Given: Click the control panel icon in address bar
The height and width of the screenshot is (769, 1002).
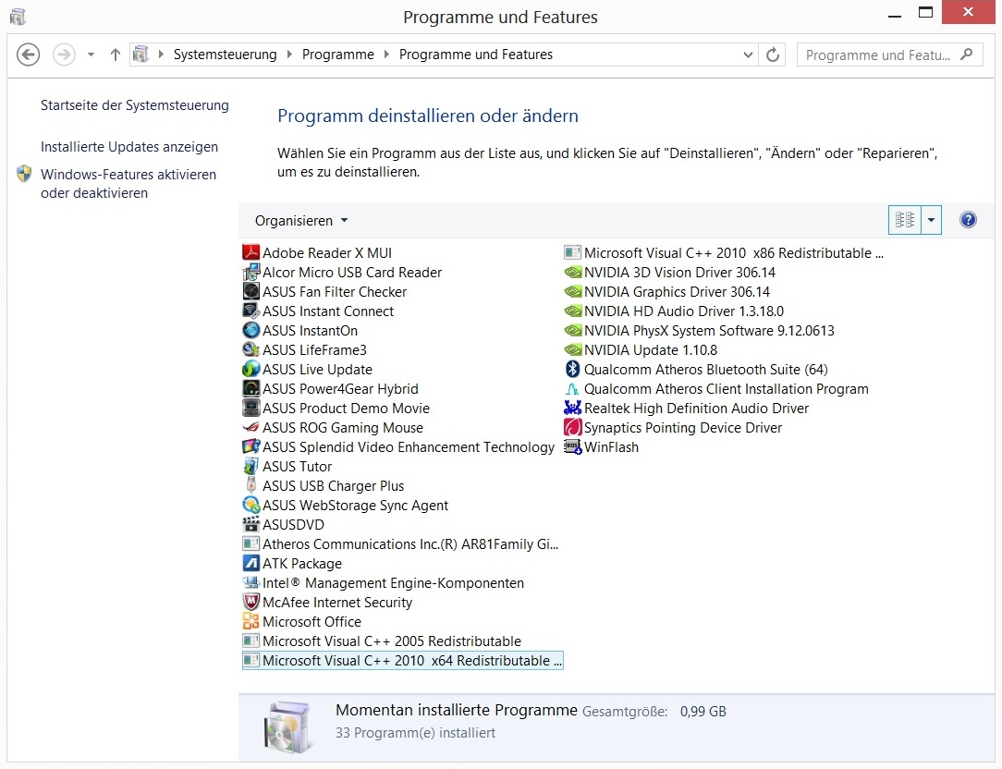Looking at the screenshot, I should 141,55.
